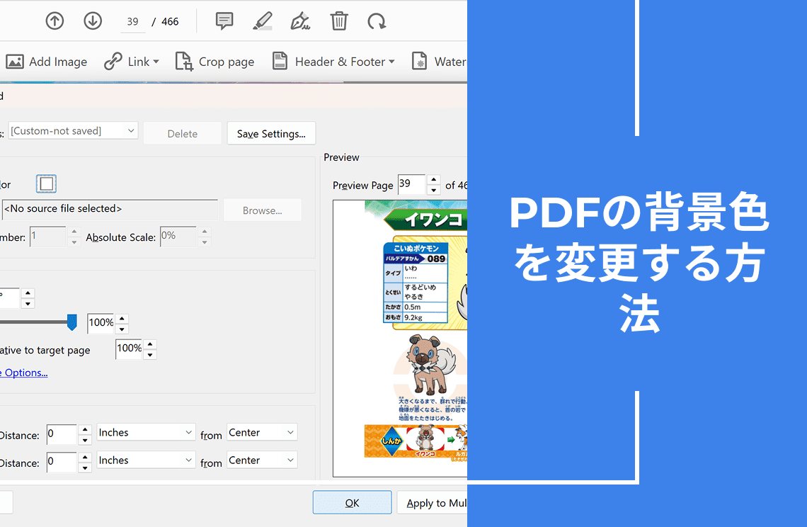This screenshot has width=807, height=527.
Task: Open the first Inches units dropdown
Action: coord(146,433)
